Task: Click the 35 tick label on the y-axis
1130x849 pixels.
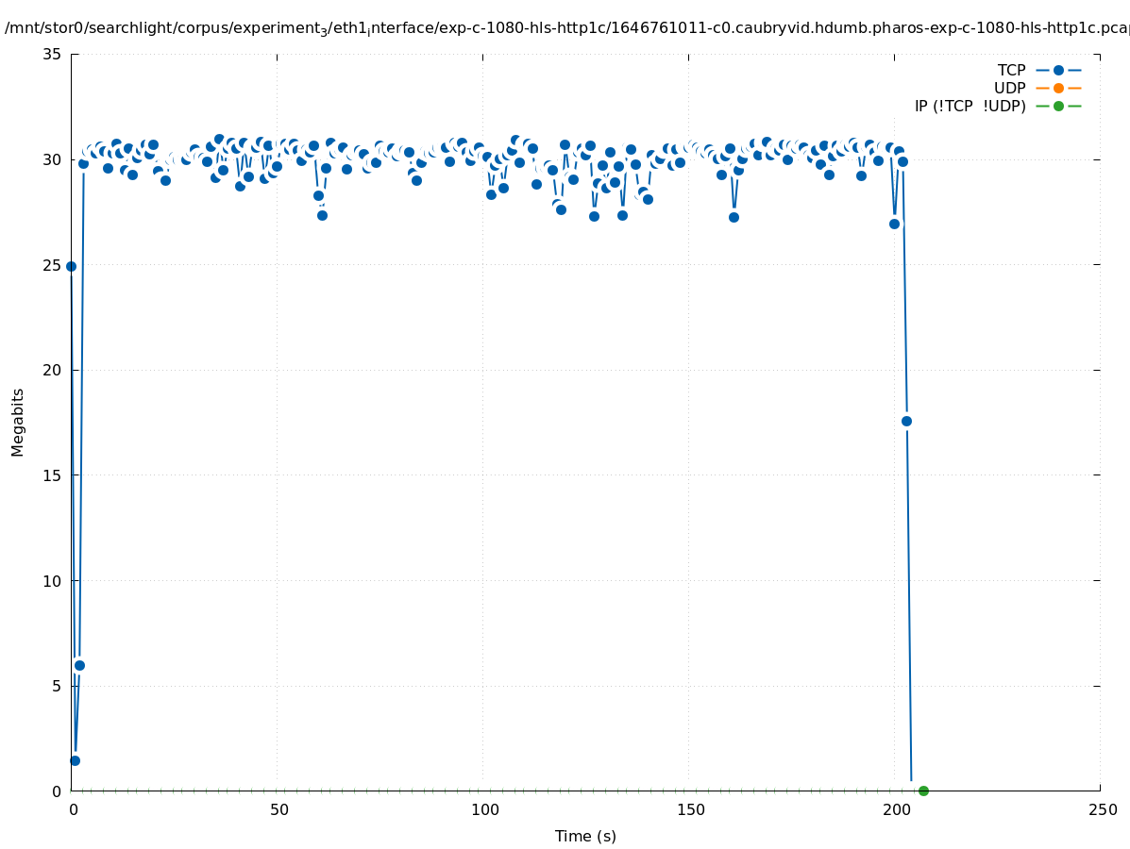Action: pos(53,55)
